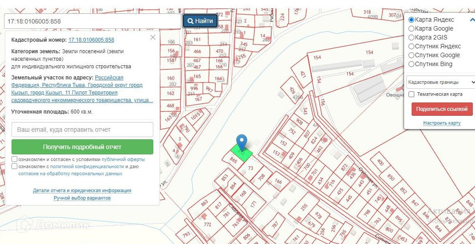Click the Найти search button
This screenshot has width=475, height=244.
pos(200,21)
